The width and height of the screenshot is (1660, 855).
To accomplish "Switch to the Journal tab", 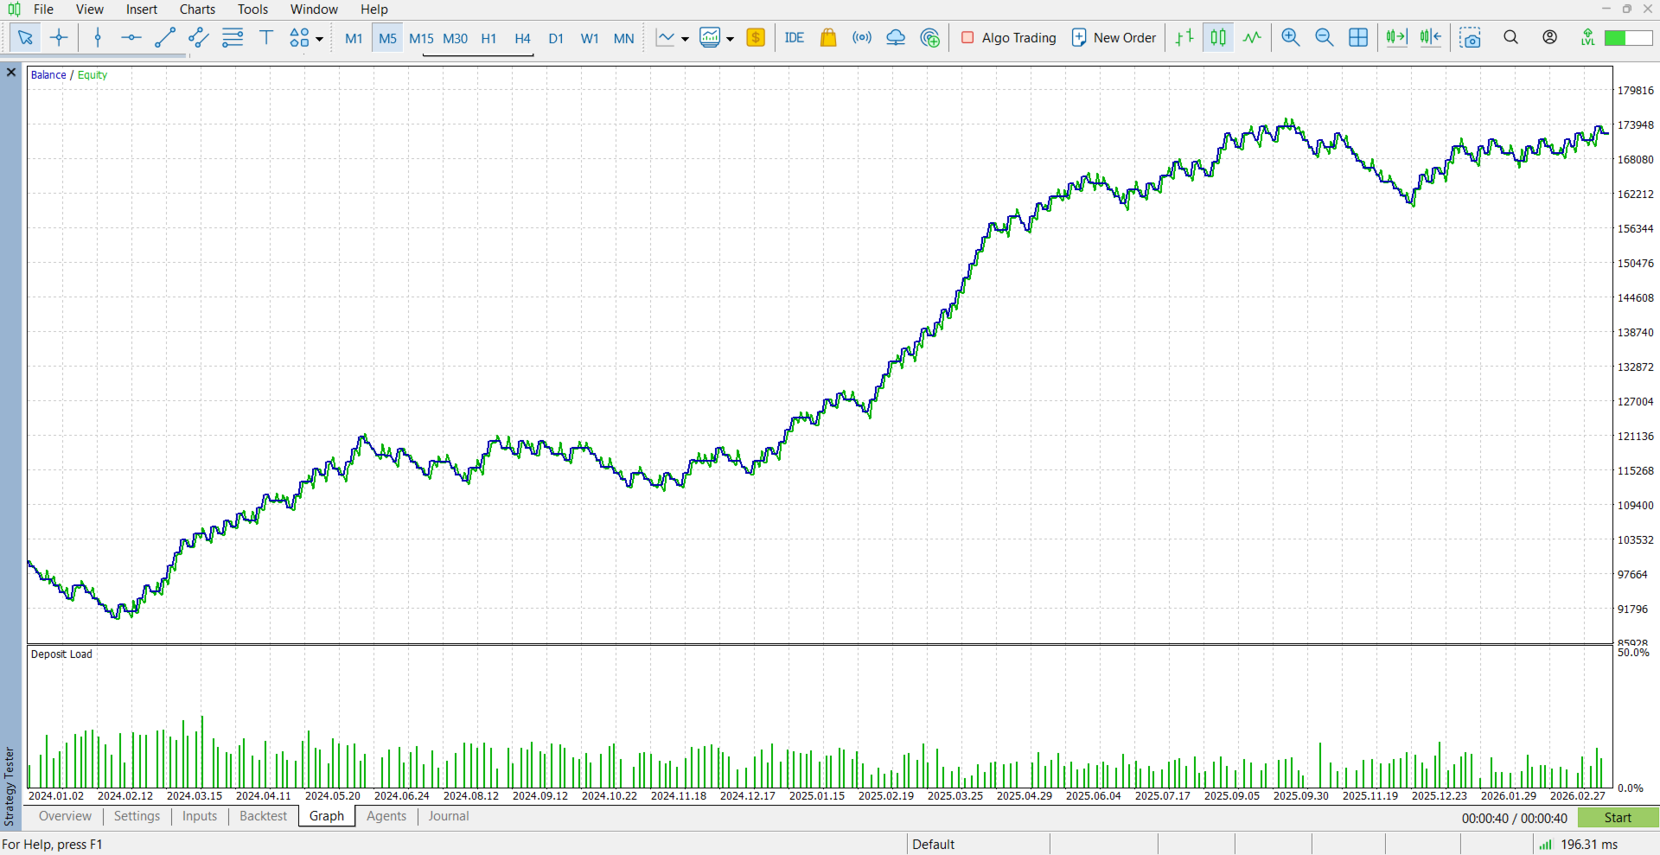I will click(x=449, y=816).
